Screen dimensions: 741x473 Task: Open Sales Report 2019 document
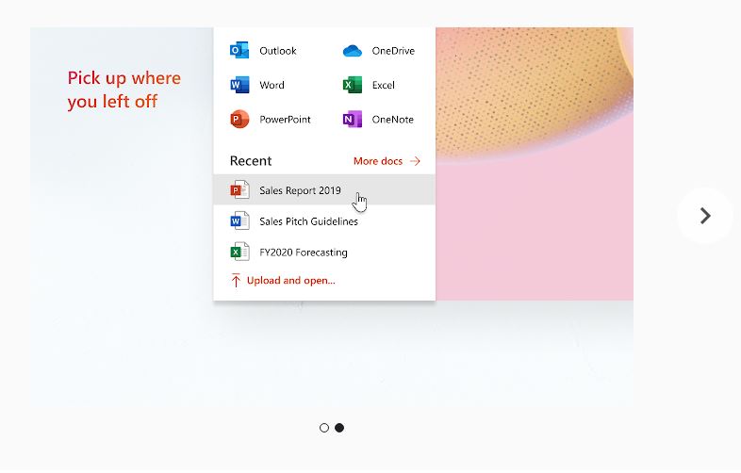coord(324,190)
